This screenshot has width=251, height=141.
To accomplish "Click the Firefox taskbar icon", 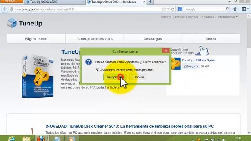I will [41, 138].
